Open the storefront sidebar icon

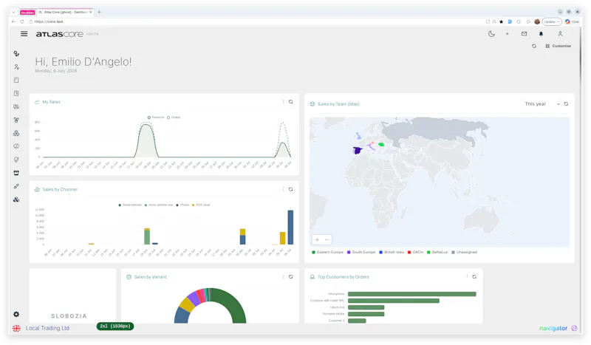click(x=16, y=173)
